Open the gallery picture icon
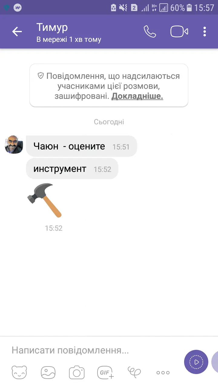This screenshot has width=218, height=388. coord(48,373)
